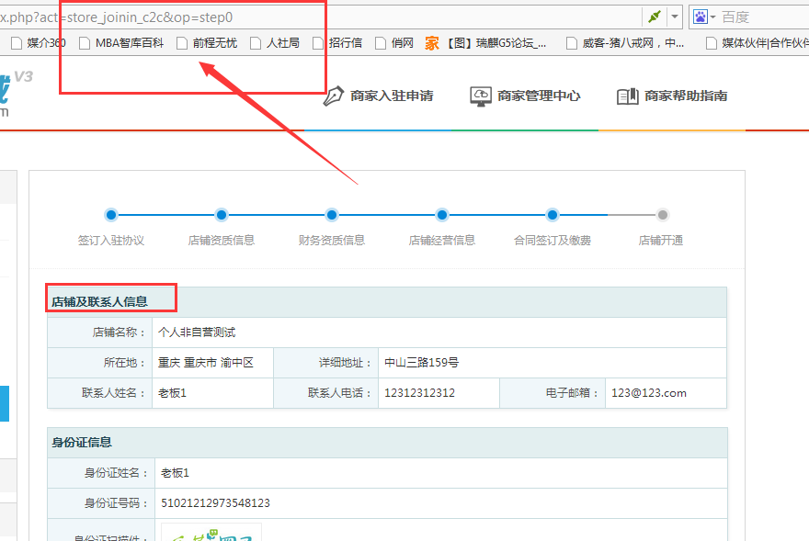The image size is (809, 541).
Task: Click the browser URL address field
Action: click(320, 17)
